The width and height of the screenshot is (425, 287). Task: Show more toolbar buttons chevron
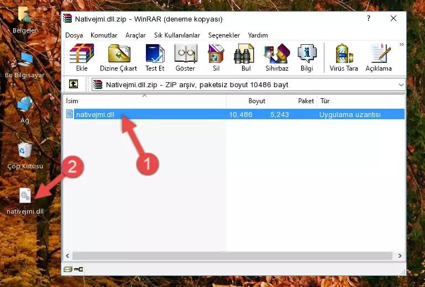click(401, 44)
